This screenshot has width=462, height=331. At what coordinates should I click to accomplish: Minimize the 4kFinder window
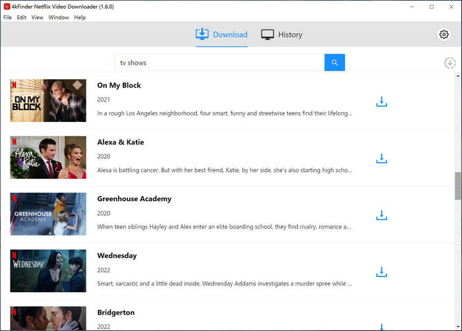click(412, 7)
